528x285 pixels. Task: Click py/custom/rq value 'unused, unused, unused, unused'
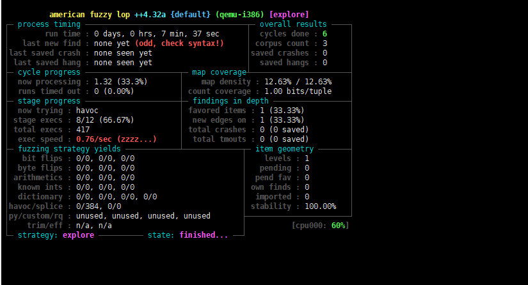point(143,216)
